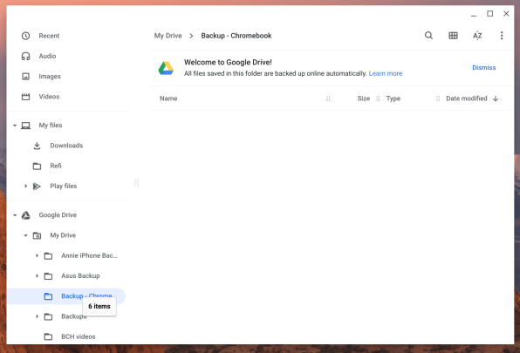The width and height of the screenshot is (520, 353).
Task: Click the sidebar splitter grip dots
Action: 136,183
